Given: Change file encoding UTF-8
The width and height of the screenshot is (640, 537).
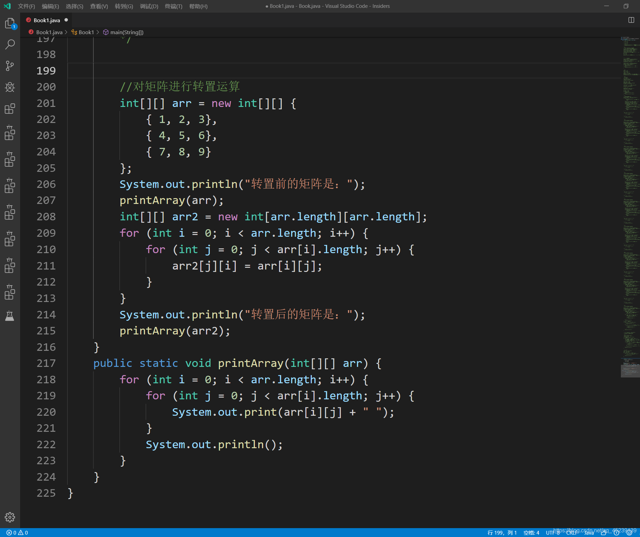Looking at the screenshot, I should (553, 533).
